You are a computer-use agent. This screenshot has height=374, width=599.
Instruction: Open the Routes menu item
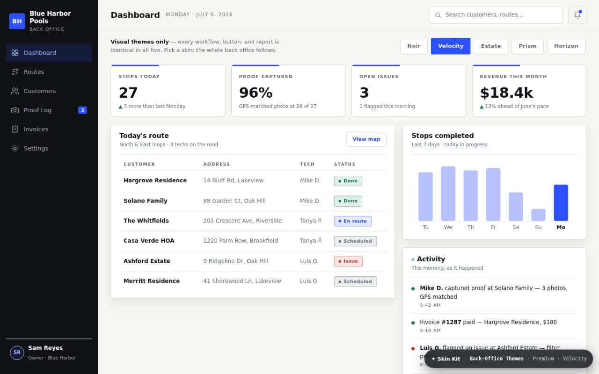point(49,72)
